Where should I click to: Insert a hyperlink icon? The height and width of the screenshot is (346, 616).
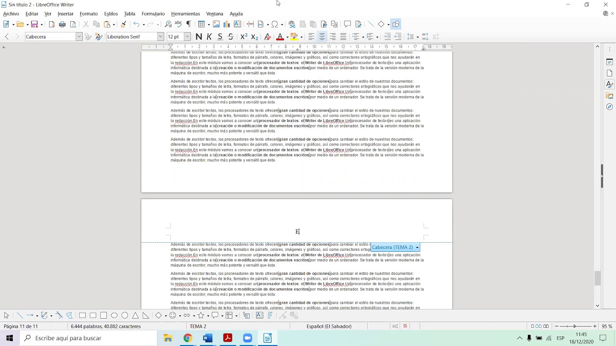tap(292, 24)
